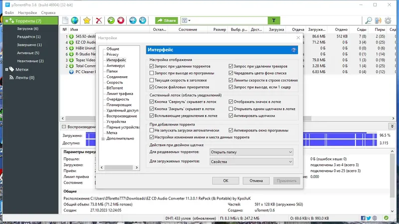Screen dimensions: 399x224
Task: Click the Ленты (0) RSS feed icon
Action: (11, 78)
